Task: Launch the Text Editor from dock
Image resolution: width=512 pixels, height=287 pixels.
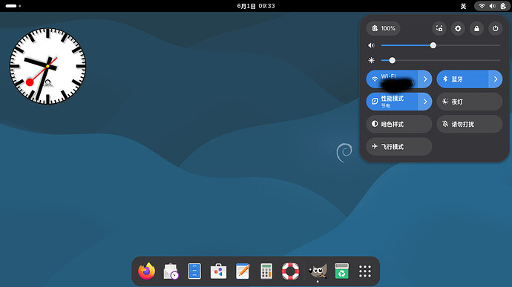Action: (x=243, y=271)
